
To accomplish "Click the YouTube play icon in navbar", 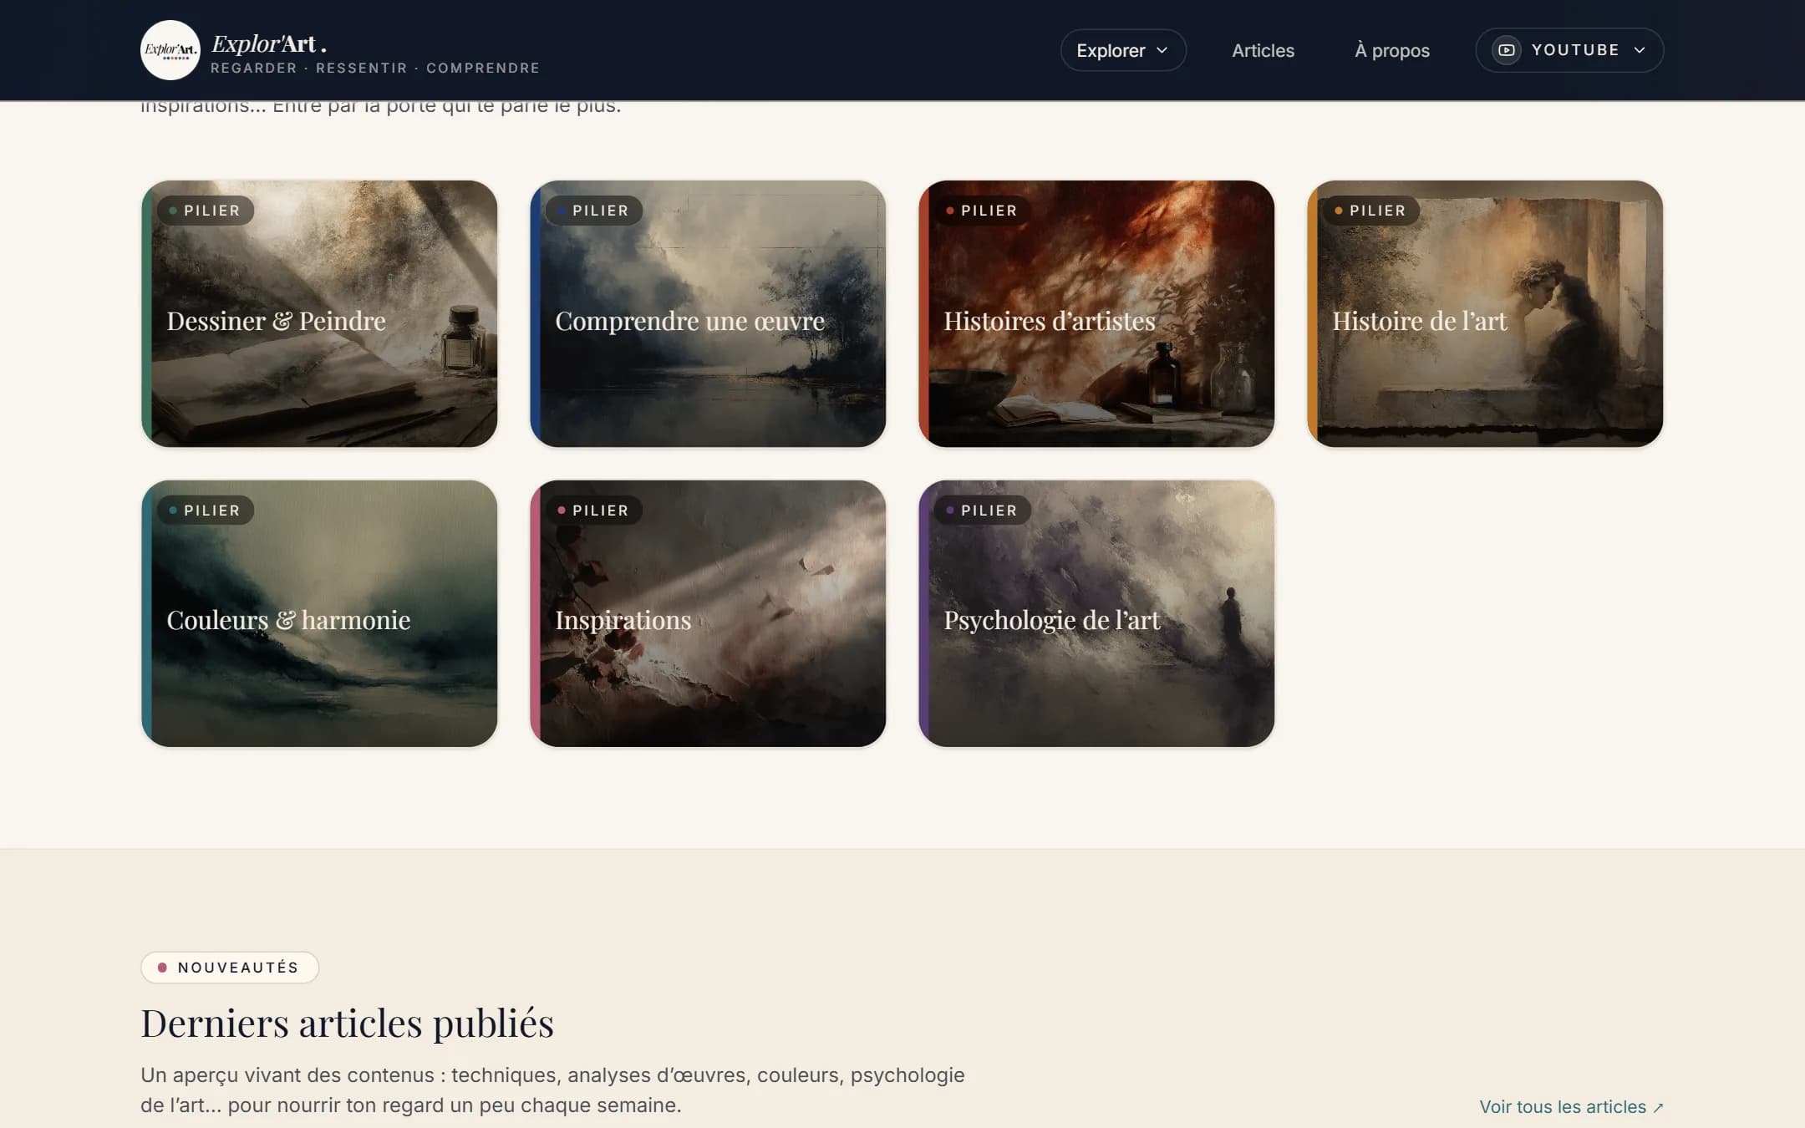I will (1506, 50).
